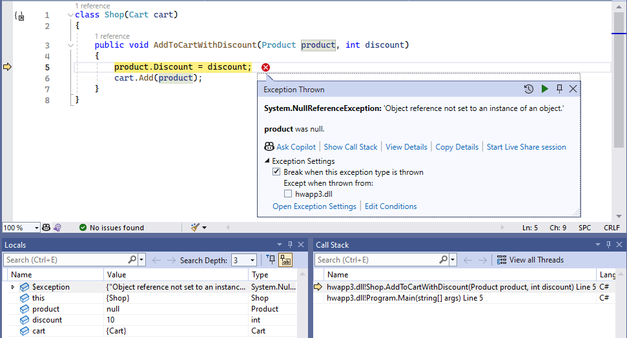Click Edit Conditions link
This screenshot has height=338, width=627.
[391, 206]
